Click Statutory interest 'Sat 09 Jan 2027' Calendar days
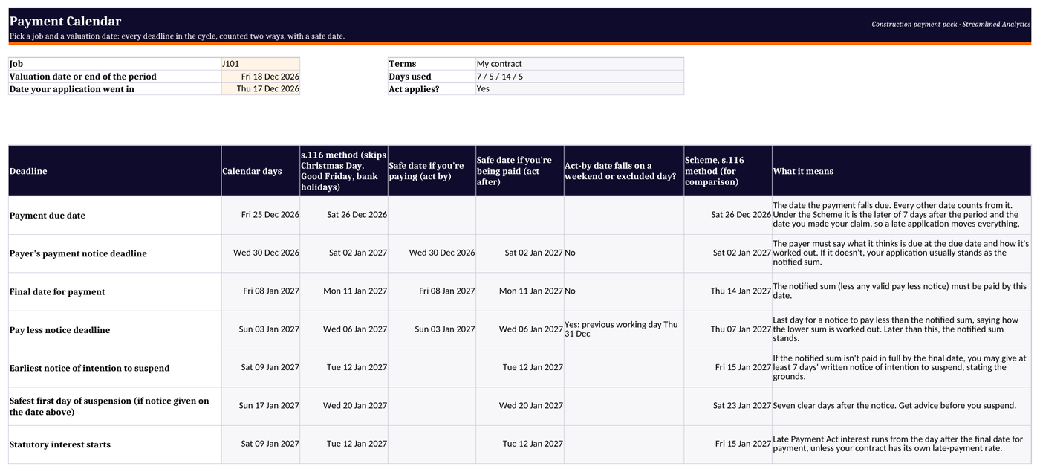The width and height of the screenshot is (1040, 472). (261, 444)
